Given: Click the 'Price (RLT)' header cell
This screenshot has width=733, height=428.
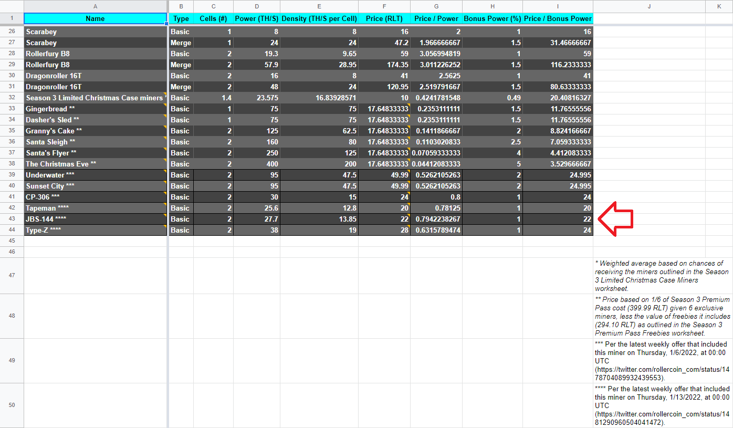Looking at the screenshot, I should 384,18.
